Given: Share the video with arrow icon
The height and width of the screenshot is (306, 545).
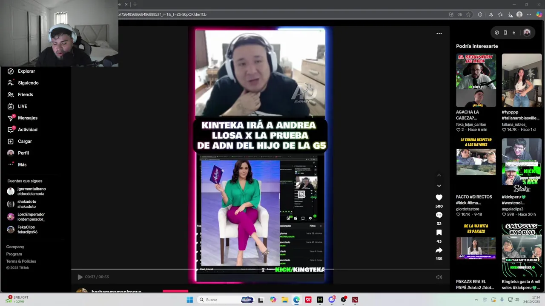Looking at the screenshot, I should [x=439, y=250].
